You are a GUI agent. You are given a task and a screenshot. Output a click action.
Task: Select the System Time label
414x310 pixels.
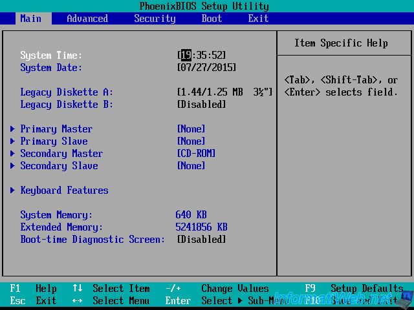pos(51,56)
